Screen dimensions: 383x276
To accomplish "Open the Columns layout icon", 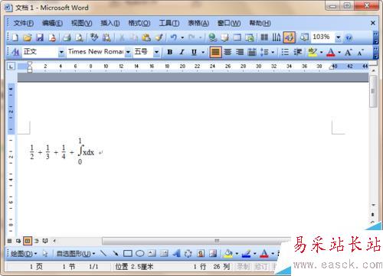I will [x=264, y=37].
